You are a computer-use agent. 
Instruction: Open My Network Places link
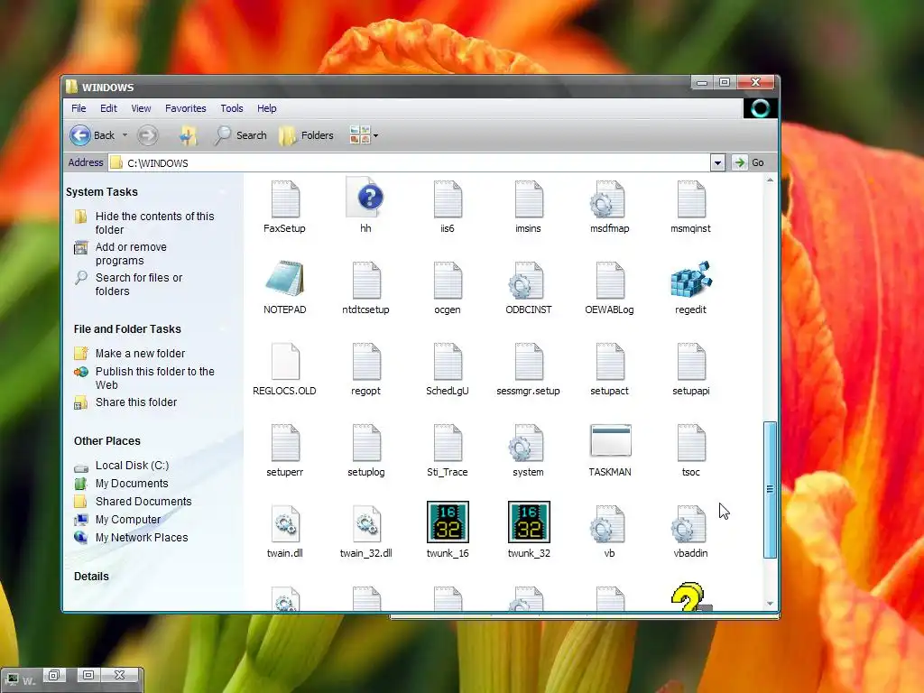pos(142,538)
